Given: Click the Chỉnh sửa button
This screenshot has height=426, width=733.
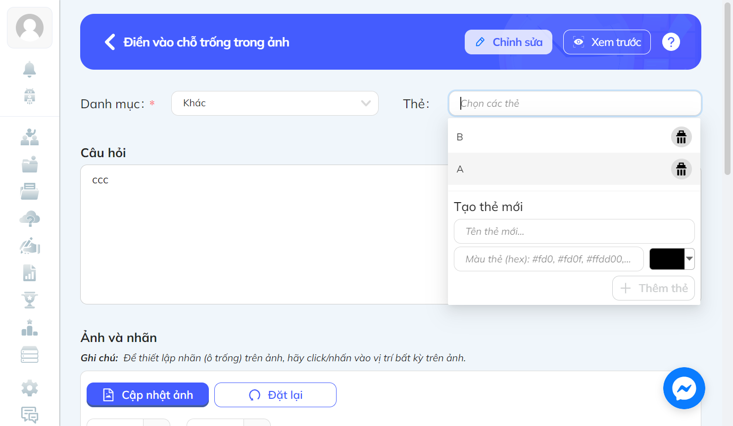Looking at the screenshot, I should (508, 42).
